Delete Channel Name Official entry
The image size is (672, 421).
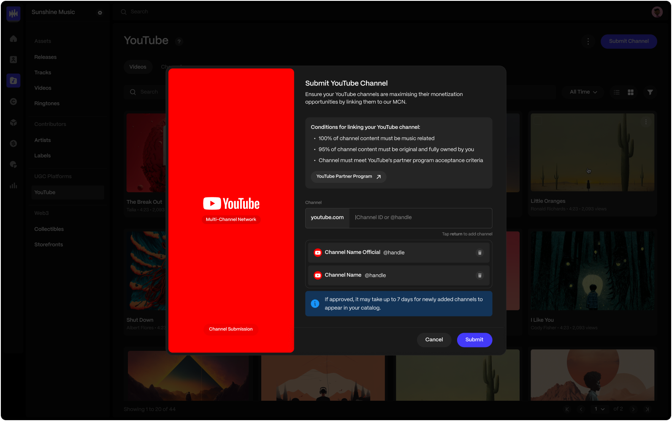pyautogui.click(x=480, y=253)
